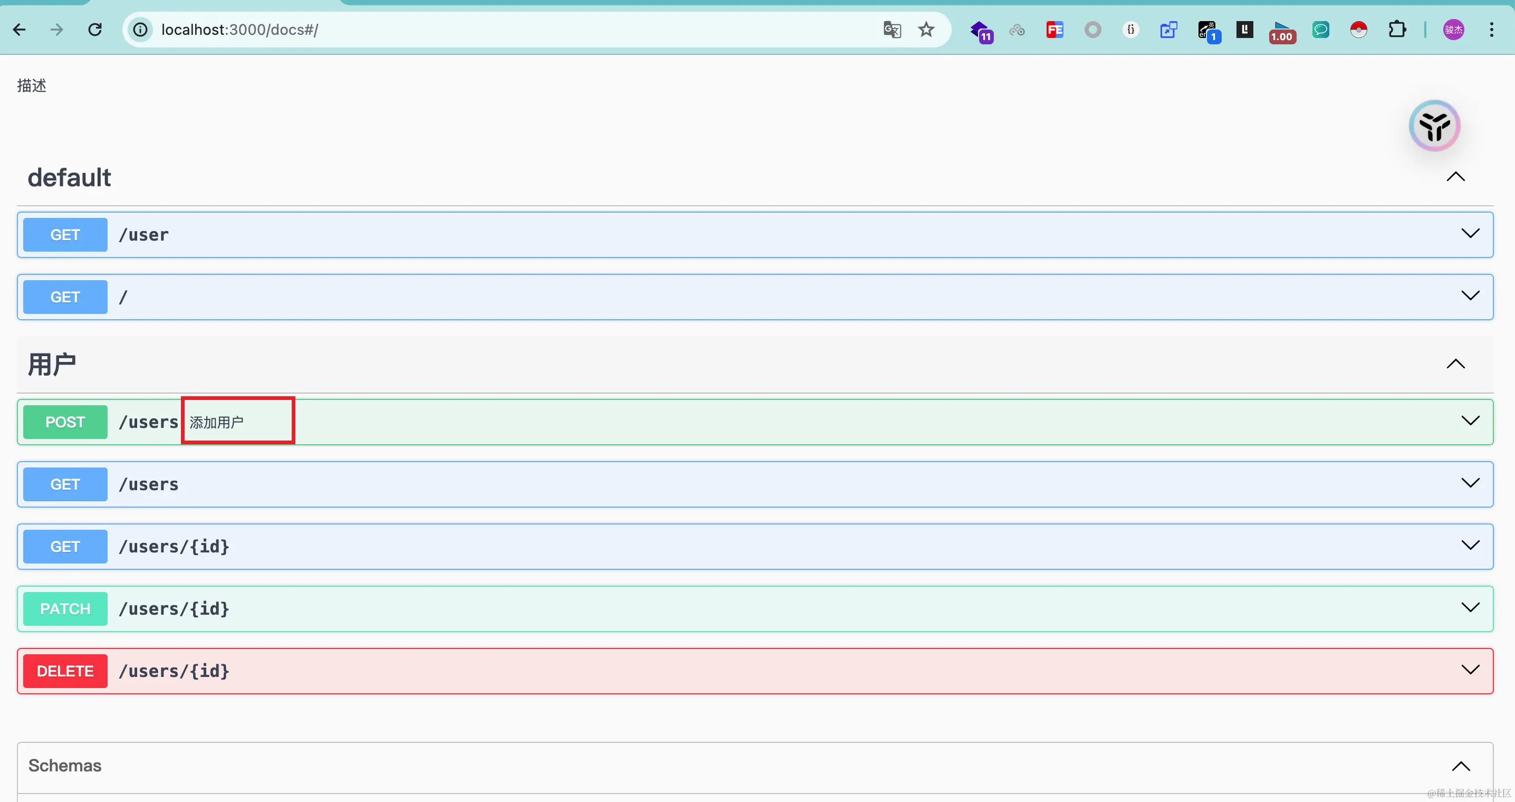The width and height of the screenshot is (1515, 802).
Task: Collapse the 用户 section chevron
Action: click(x=1455, y=364)
